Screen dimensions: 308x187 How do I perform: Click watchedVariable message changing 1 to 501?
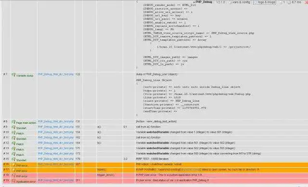pyautogui.click(x=184, y=132)
